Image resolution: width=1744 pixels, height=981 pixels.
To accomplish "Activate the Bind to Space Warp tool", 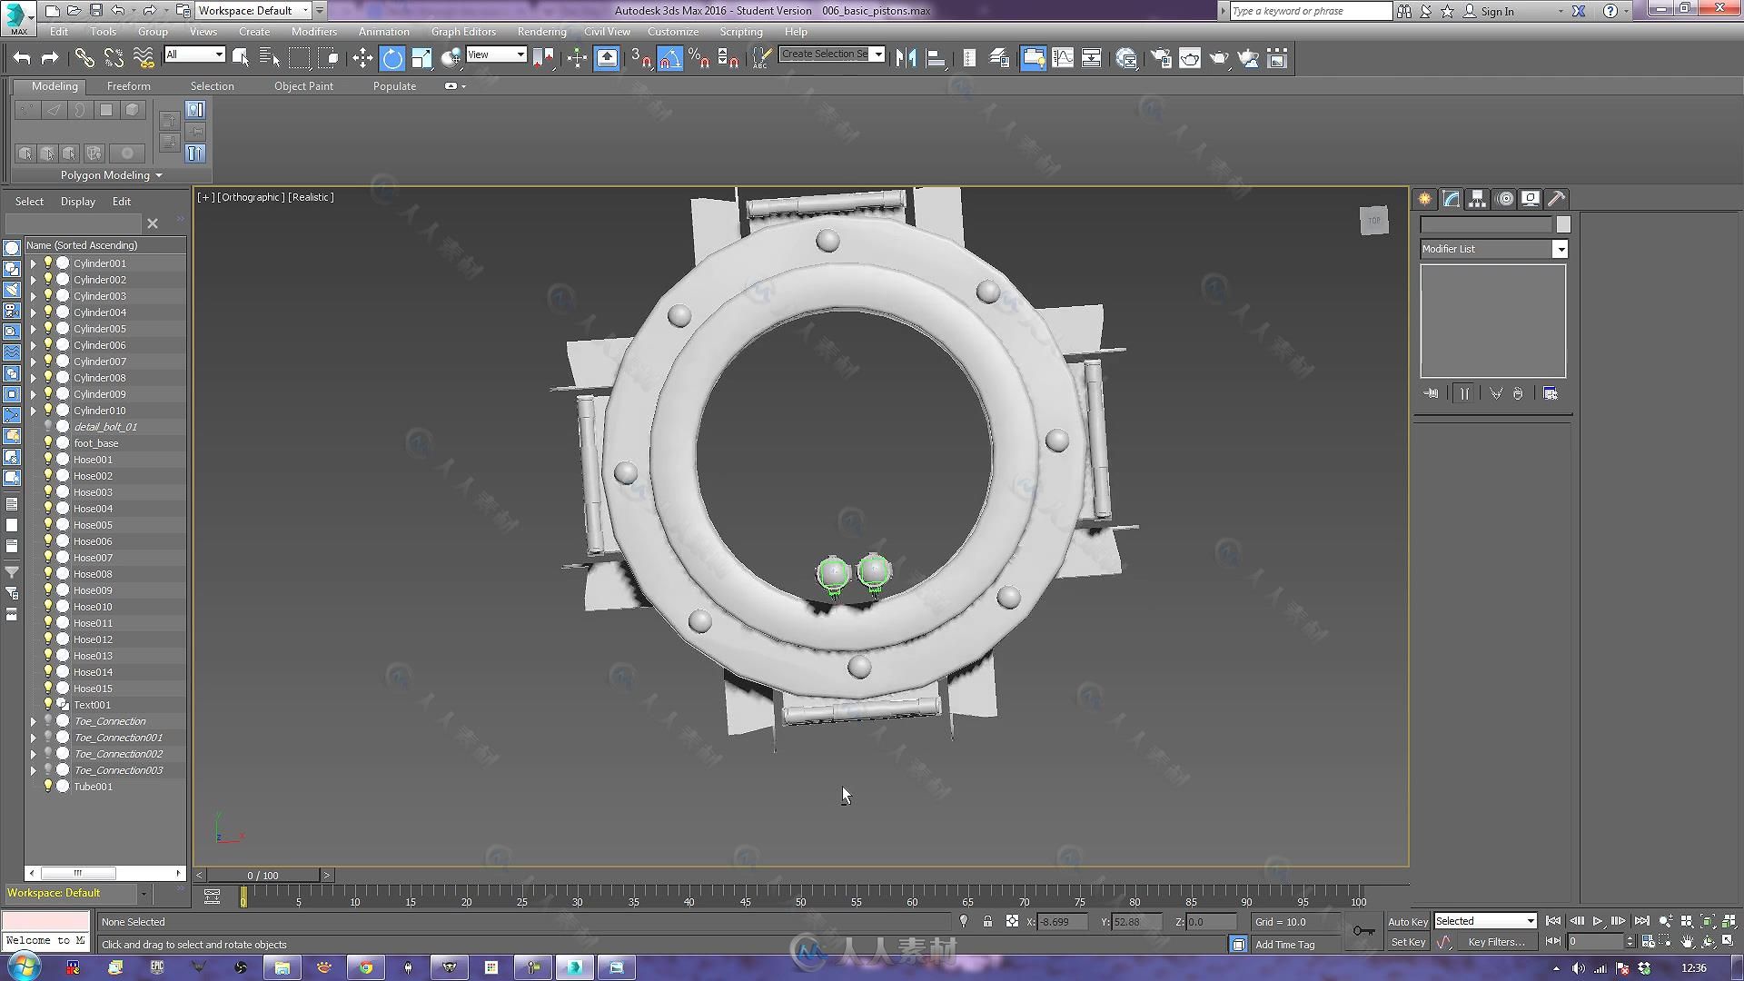I will click(144, 58).
